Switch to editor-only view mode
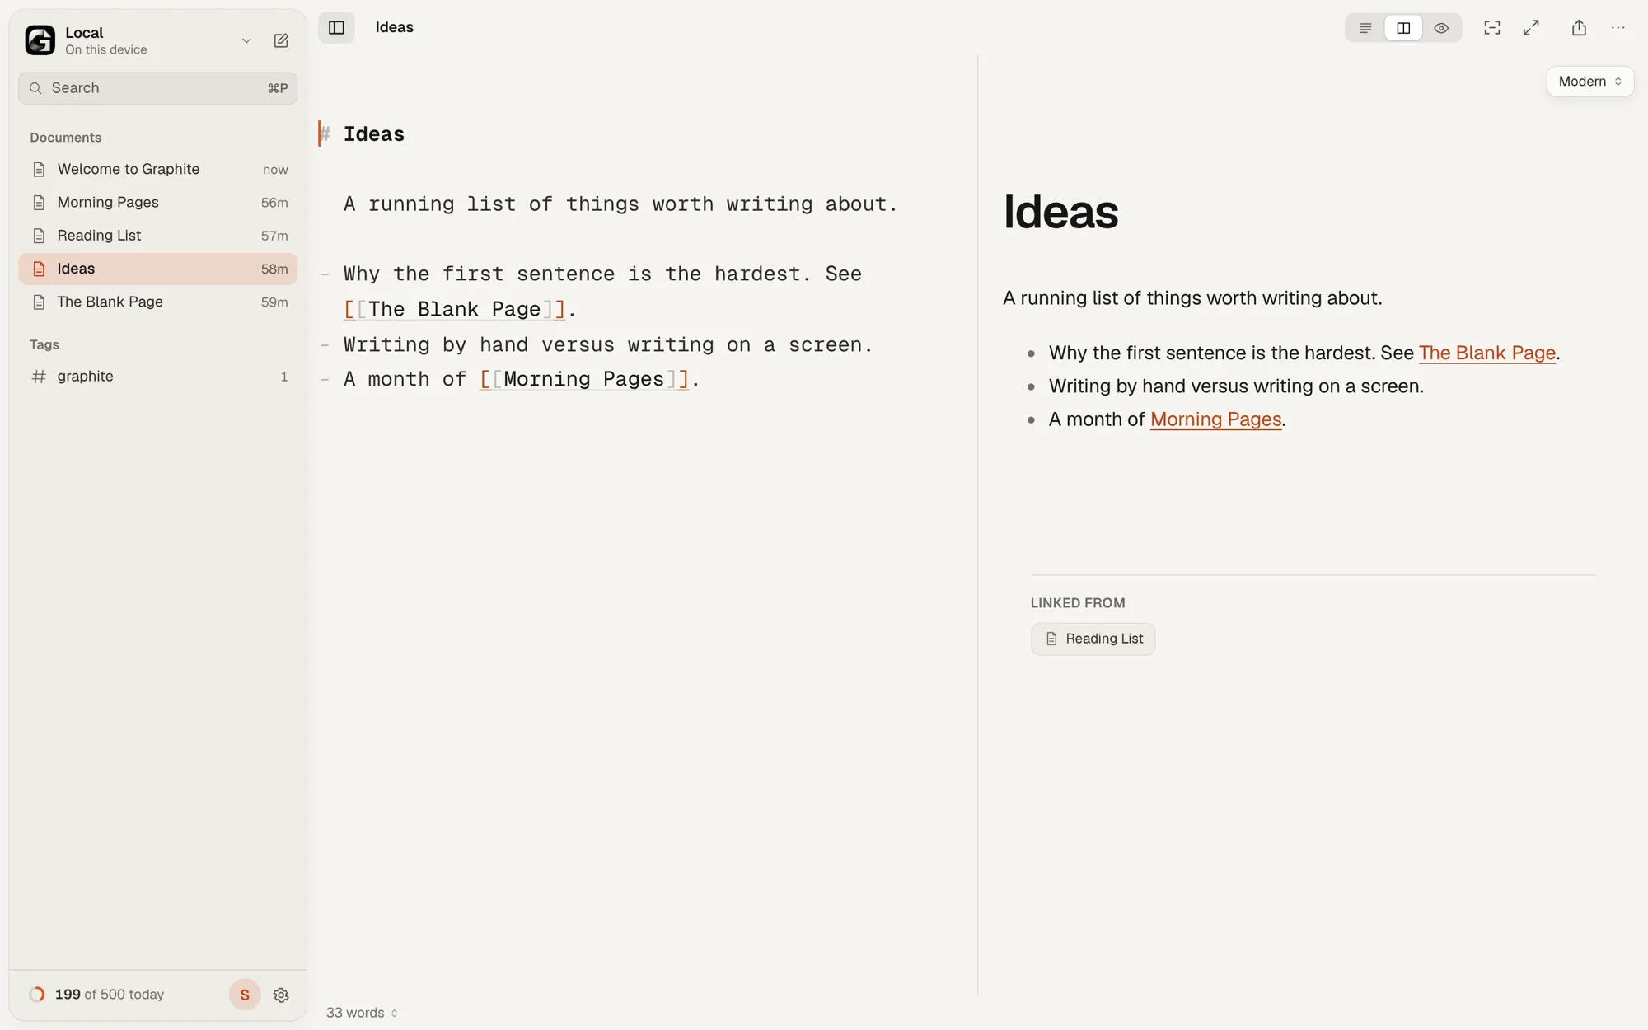Screen dimensions: 1648x1030 [x=1365, y=28]
